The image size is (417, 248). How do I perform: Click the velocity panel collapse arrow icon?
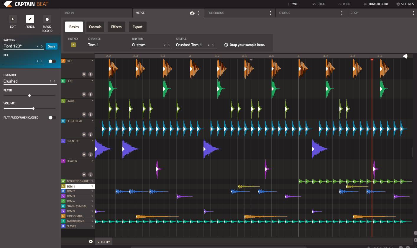(x=91, y=242)
